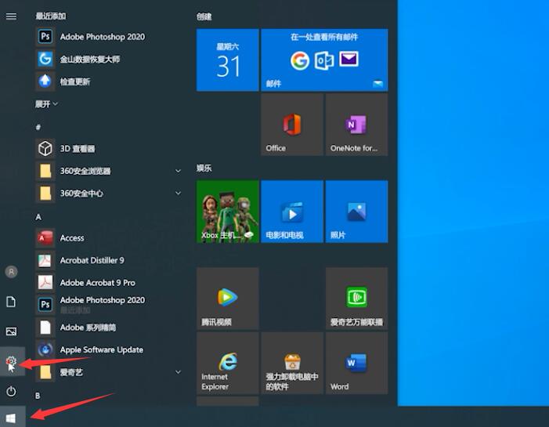Open 检查更新 app entry
Screen dimensions: 549x427
click(109, 81)
